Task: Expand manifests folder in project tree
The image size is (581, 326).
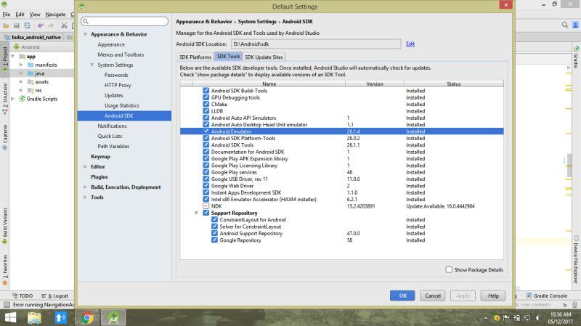Action: (x=21, y=65)
